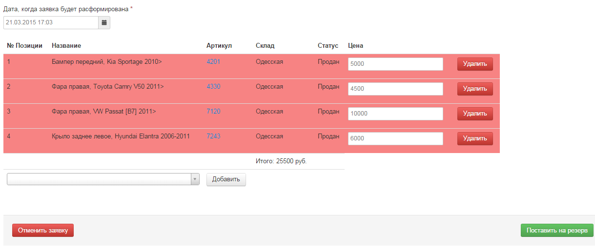Select the Артикул column header

click(x=219, y=46)
